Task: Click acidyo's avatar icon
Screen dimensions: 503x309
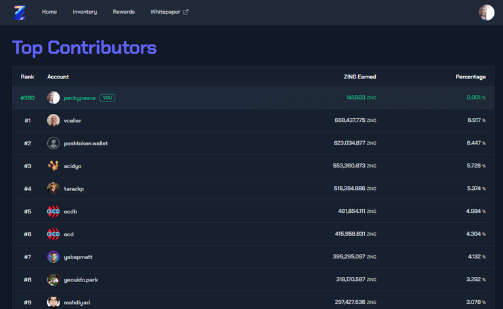Action: pos(53,166)
